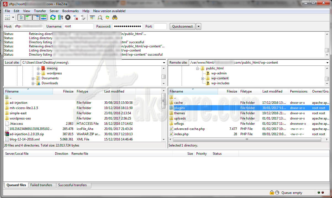Image resolution: width=332 pixels, height=198 pixels.
Task: Reconnect to the last server
Action: coord(83,18)
